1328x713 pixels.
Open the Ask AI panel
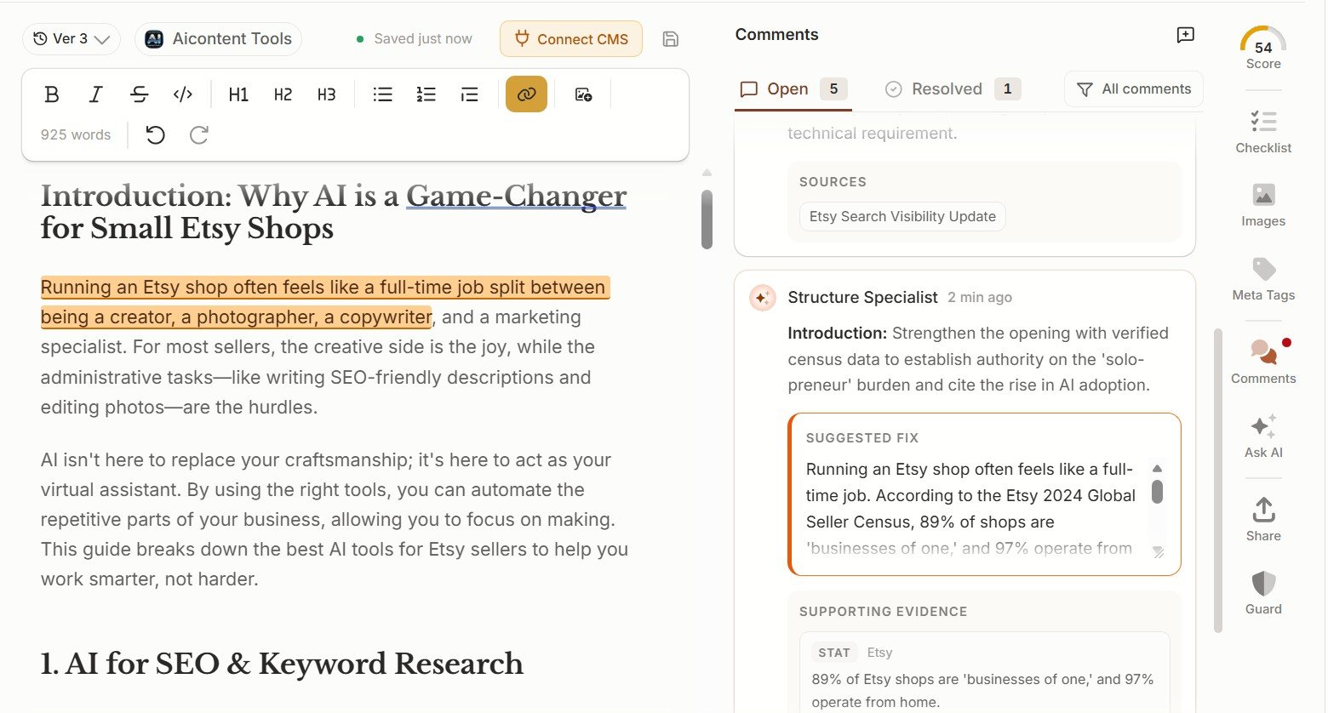pos(1263,436)
